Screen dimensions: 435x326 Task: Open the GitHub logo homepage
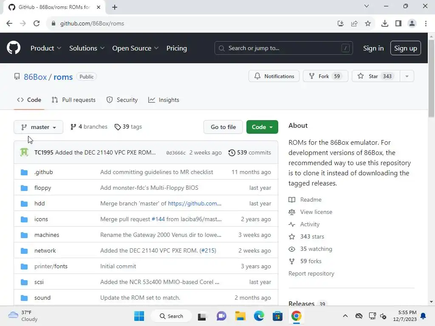pos(14,48)
